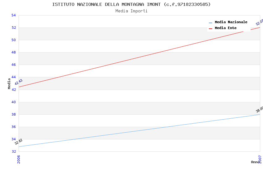The height and width of the screenshot is (170, 263).
Task: Click the y-axis tick value 50
Action: pos(14,40)
